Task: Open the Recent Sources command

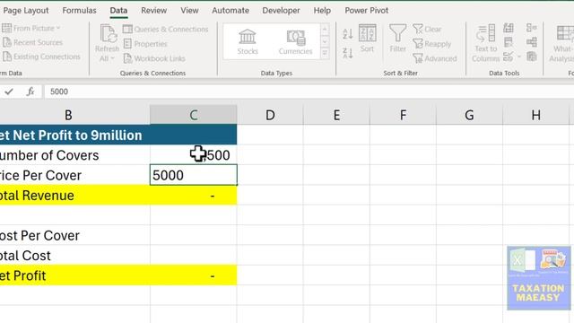Action: (x=32, y=42)
